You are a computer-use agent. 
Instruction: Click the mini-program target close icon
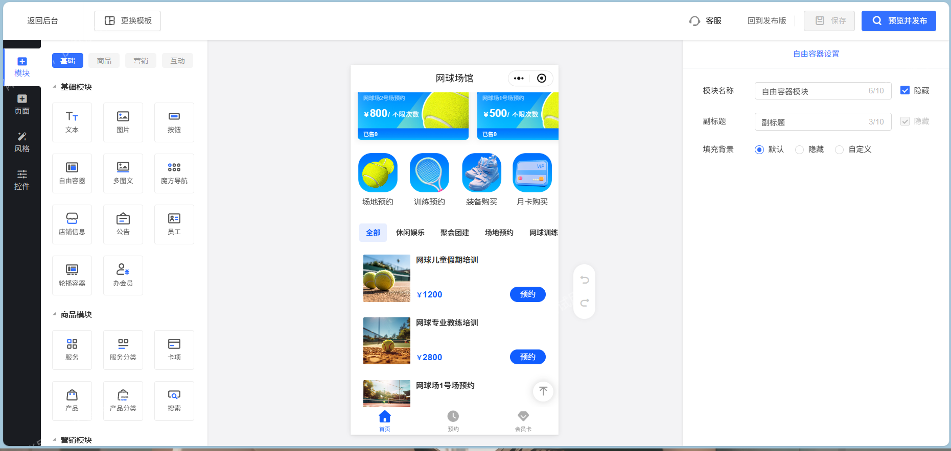pos(542,78)
